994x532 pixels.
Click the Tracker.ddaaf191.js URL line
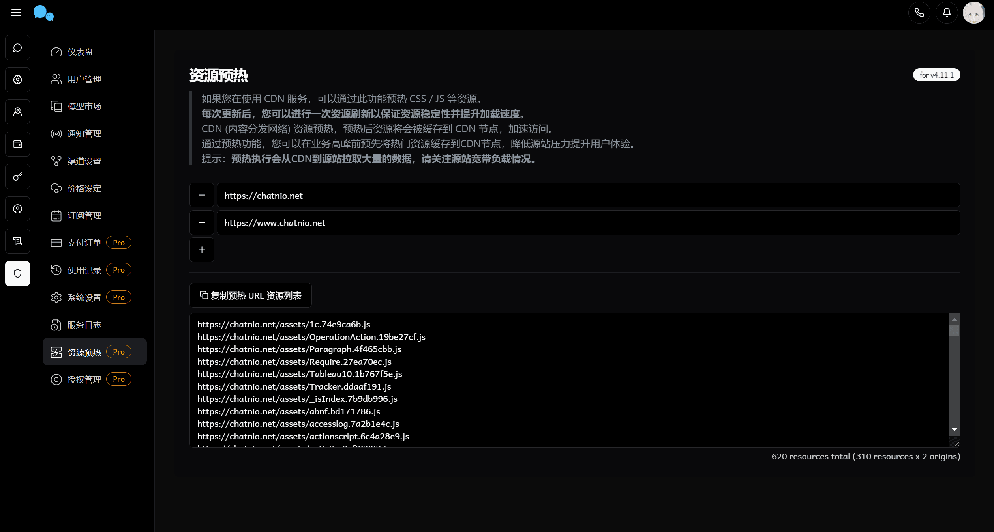tap(294, 386)
